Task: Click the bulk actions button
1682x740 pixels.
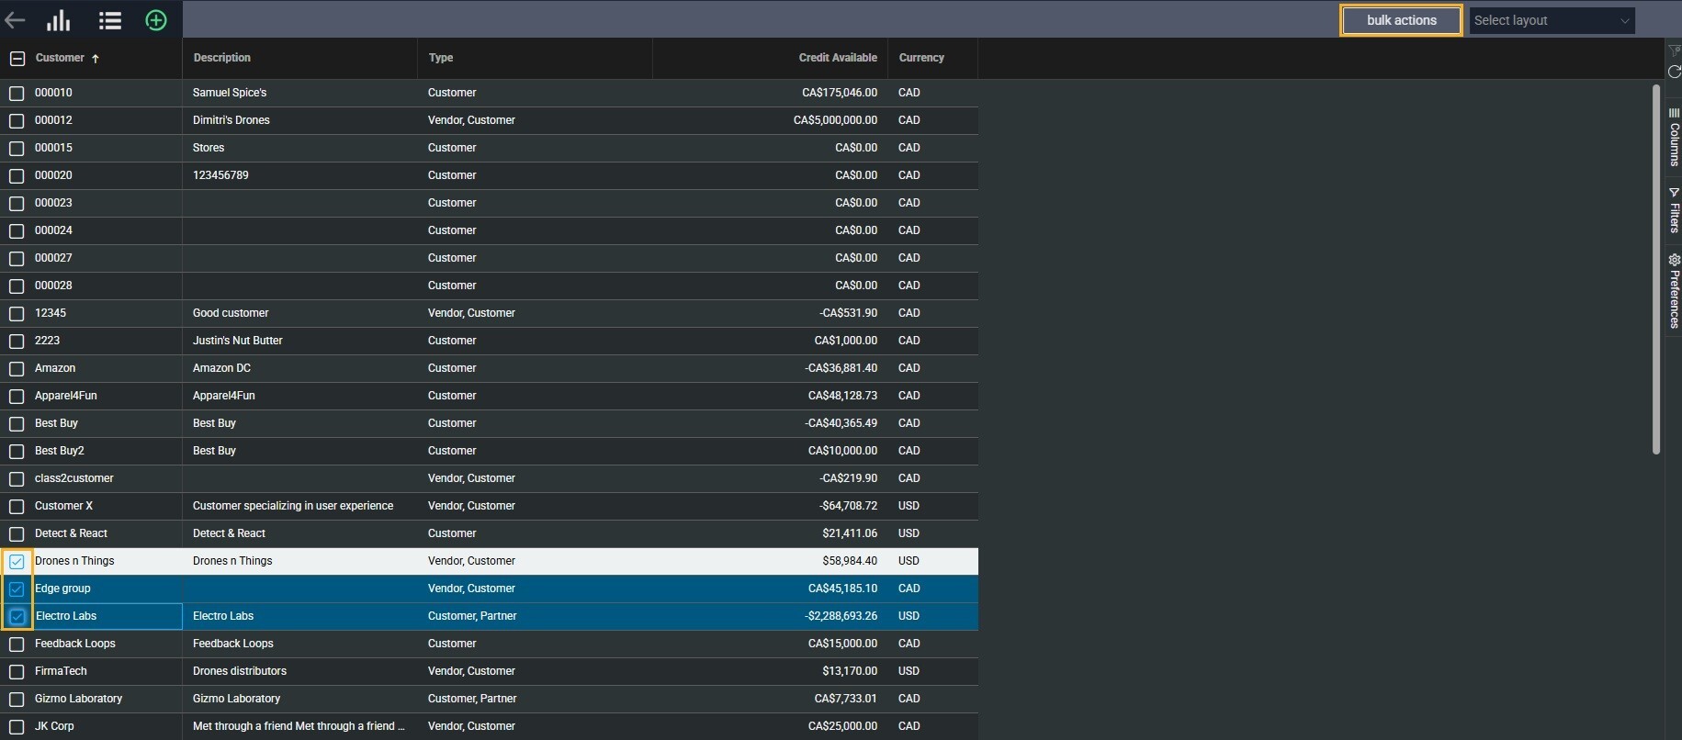Action: coord(1401,20)
